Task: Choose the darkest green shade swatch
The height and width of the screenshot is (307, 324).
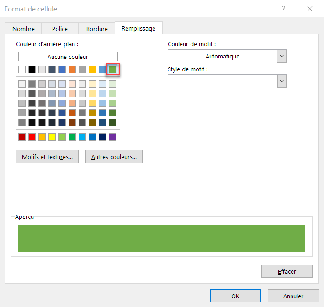Action: pyautogui.click(x=112, y=122)
